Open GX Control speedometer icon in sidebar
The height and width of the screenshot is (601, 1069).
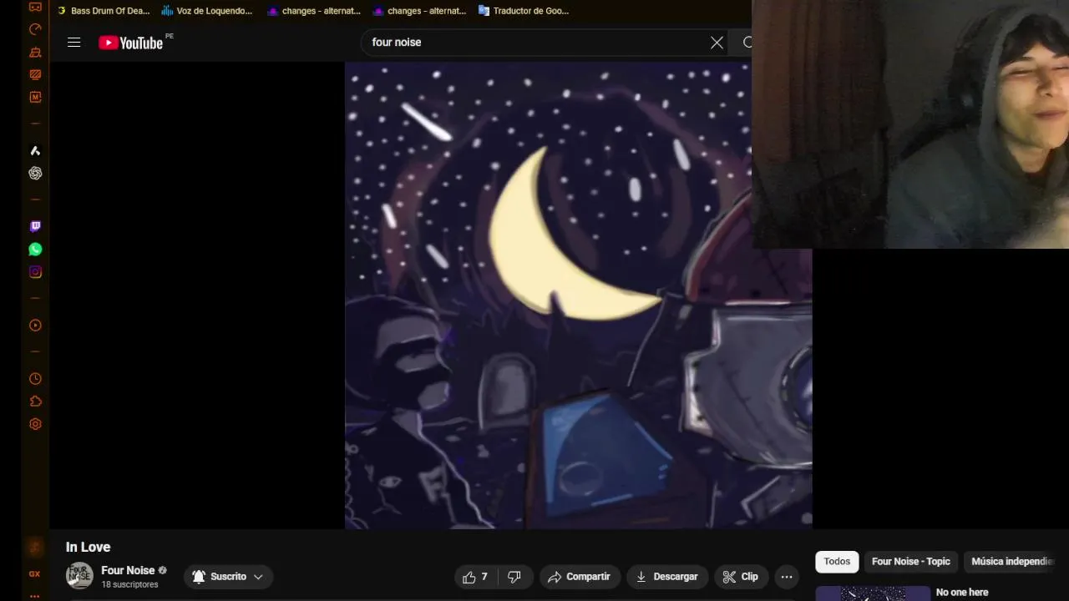click(x=35, y=29)
